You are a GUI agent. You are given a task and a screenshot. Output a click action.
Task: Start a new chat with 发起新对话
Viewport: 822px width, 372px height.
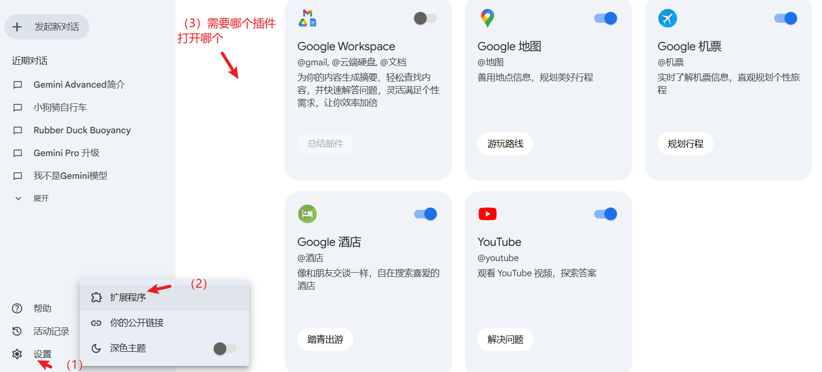click(47, 27)
